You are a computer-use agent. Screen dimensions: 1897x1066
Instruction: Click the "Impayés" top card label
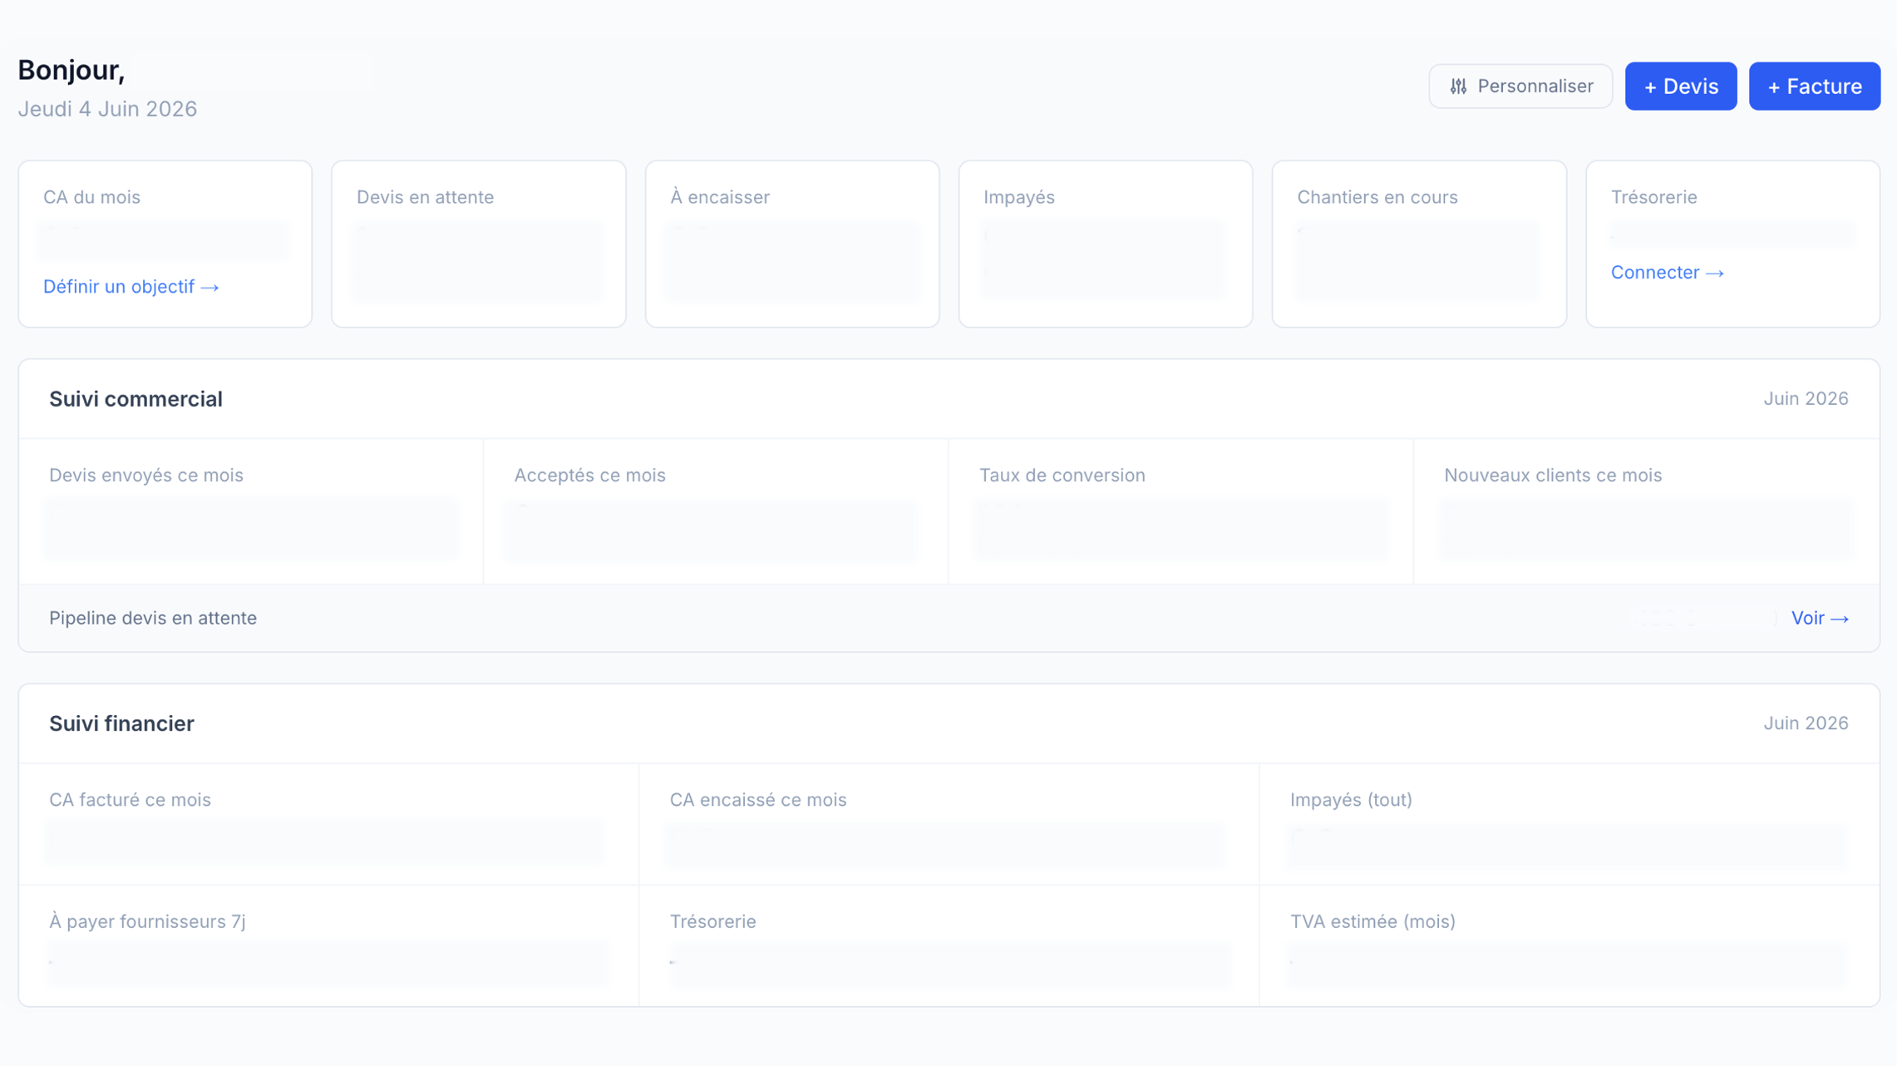(x=1019, y=197)
